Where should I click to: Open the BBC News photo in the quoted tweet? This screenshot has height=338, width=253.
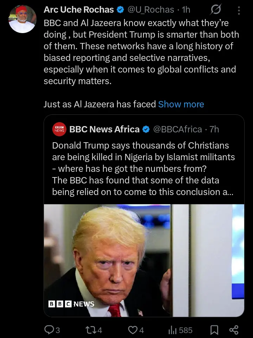(x=144, y=260)
